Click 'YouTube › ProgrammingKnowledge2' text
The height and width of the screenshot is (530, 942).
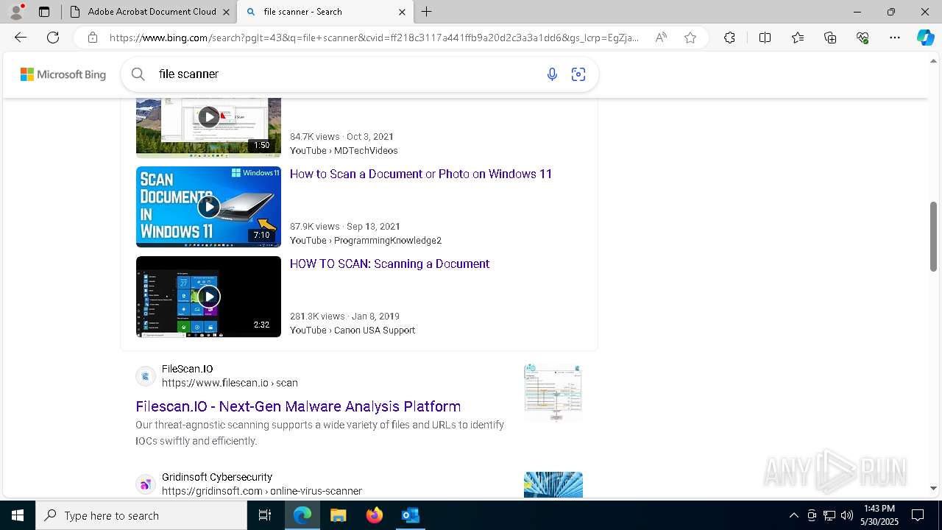(x=366, y=241)
